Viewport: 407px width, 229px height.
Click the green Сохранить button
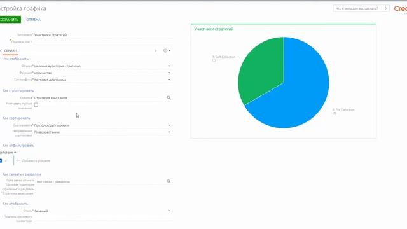(x=10, y=20)
